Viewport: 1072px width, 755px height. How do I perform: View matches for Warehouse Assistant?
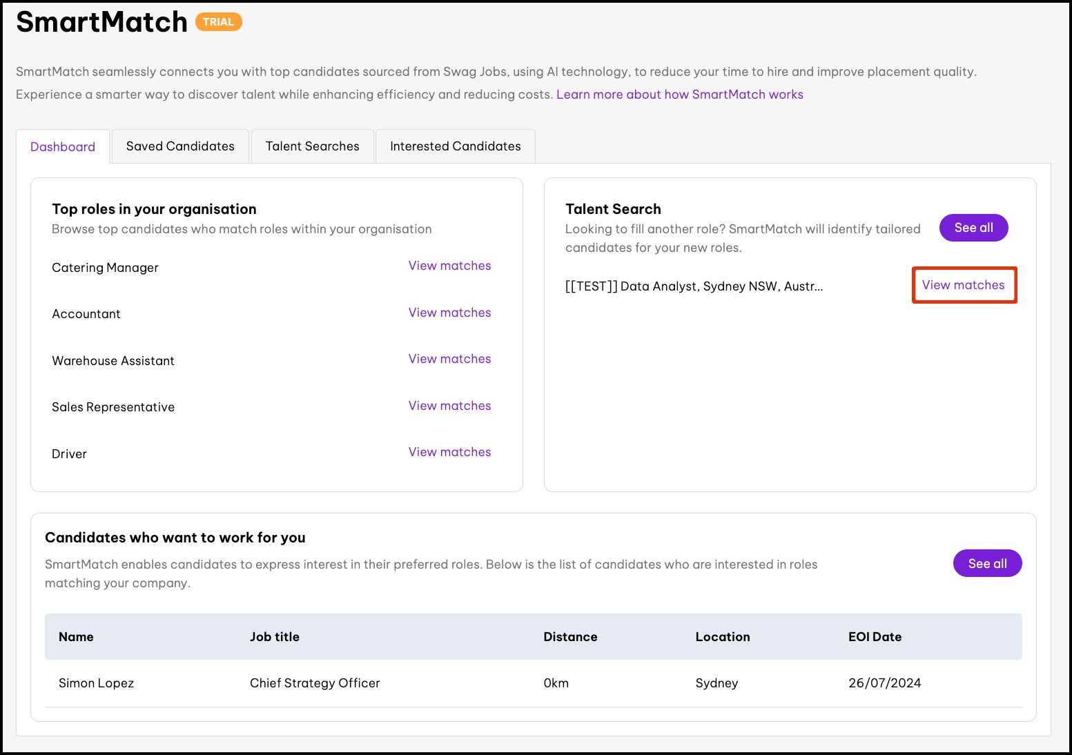point(449,359)
